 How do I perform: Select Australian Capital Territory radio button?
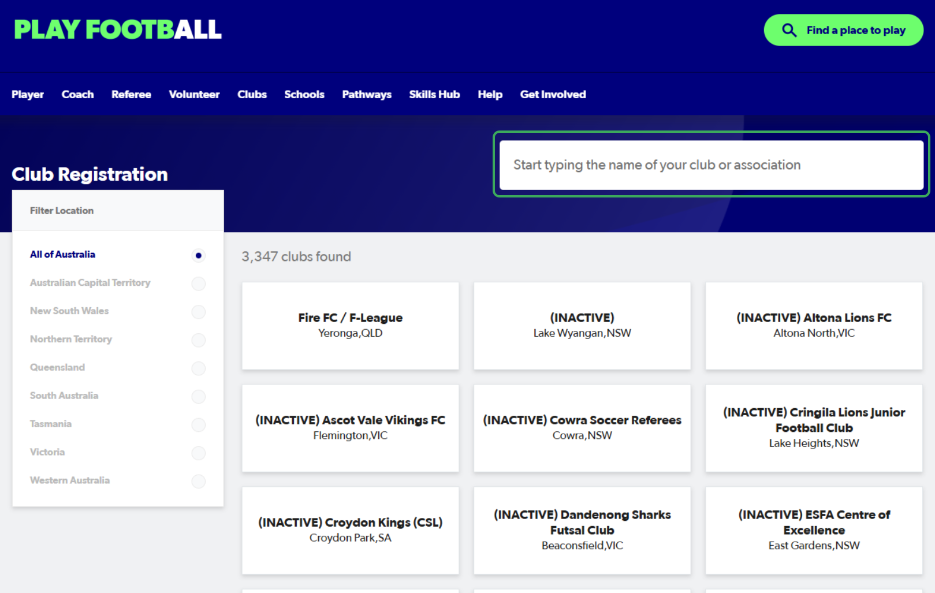point(198,284)
